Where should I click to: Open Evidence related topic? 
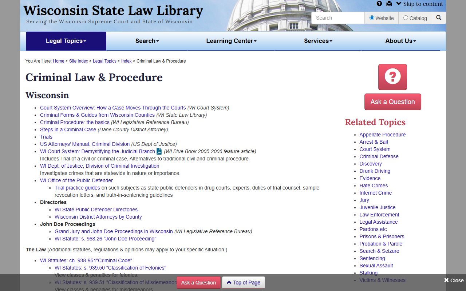[x=370, y=178]
